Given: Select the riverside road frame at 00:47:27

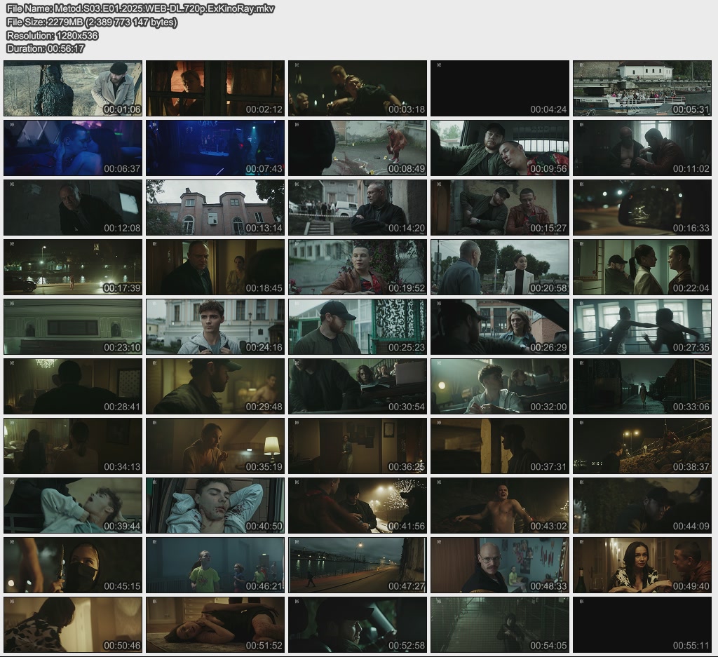Looking at the screenshot, I should coord(357,565).
